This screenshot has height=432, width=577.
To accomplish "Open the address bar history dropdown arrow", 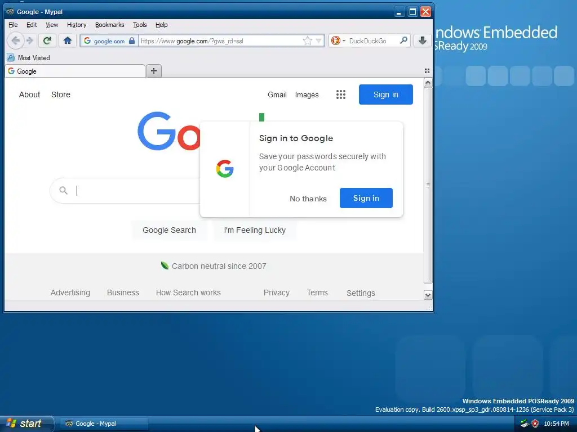I will pos(319,40).
